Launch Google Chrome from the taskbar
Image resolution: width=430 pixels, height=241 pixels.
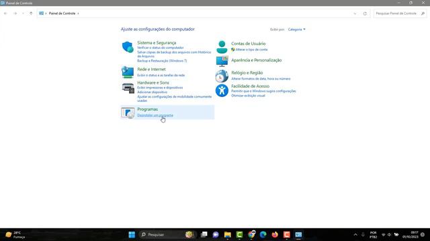[x=251, y=234]
